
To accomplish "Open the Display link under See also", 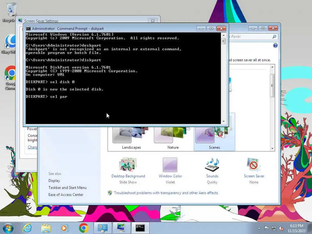I will point(54,181).
